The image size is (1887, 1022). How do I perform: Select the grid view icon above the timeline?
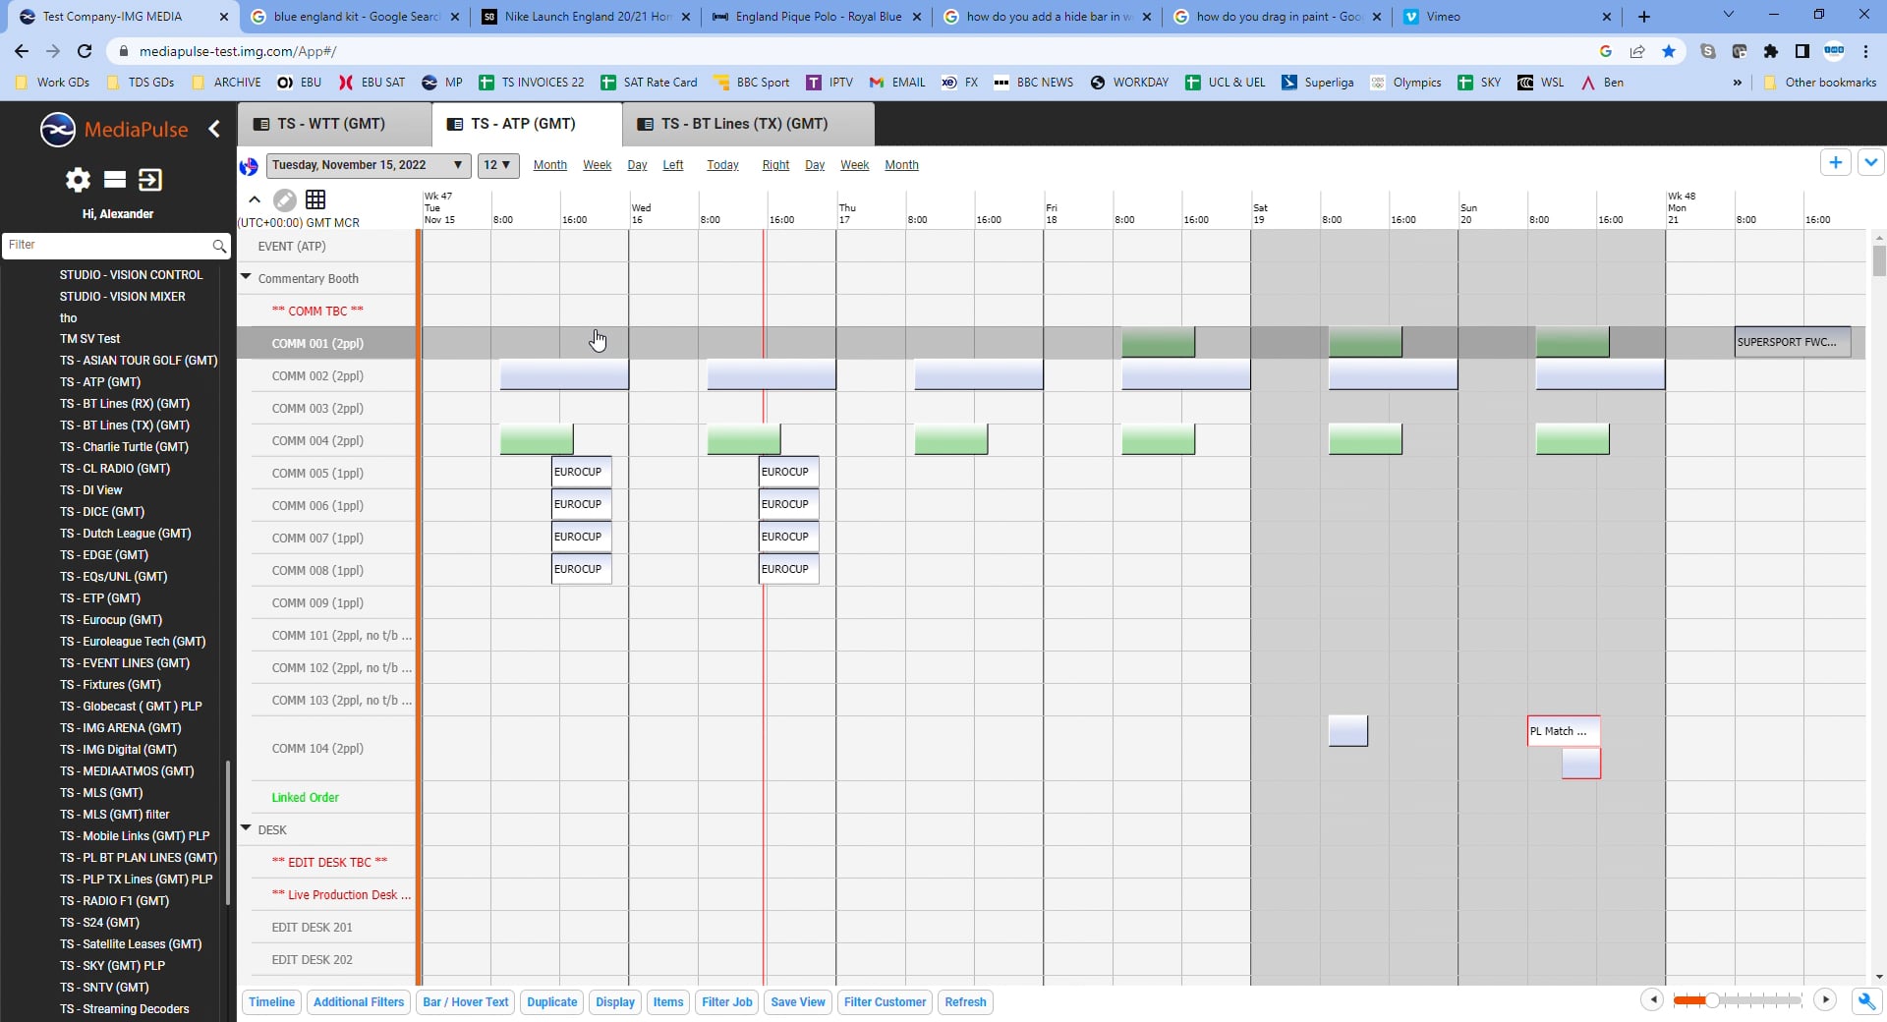[315, 199]
